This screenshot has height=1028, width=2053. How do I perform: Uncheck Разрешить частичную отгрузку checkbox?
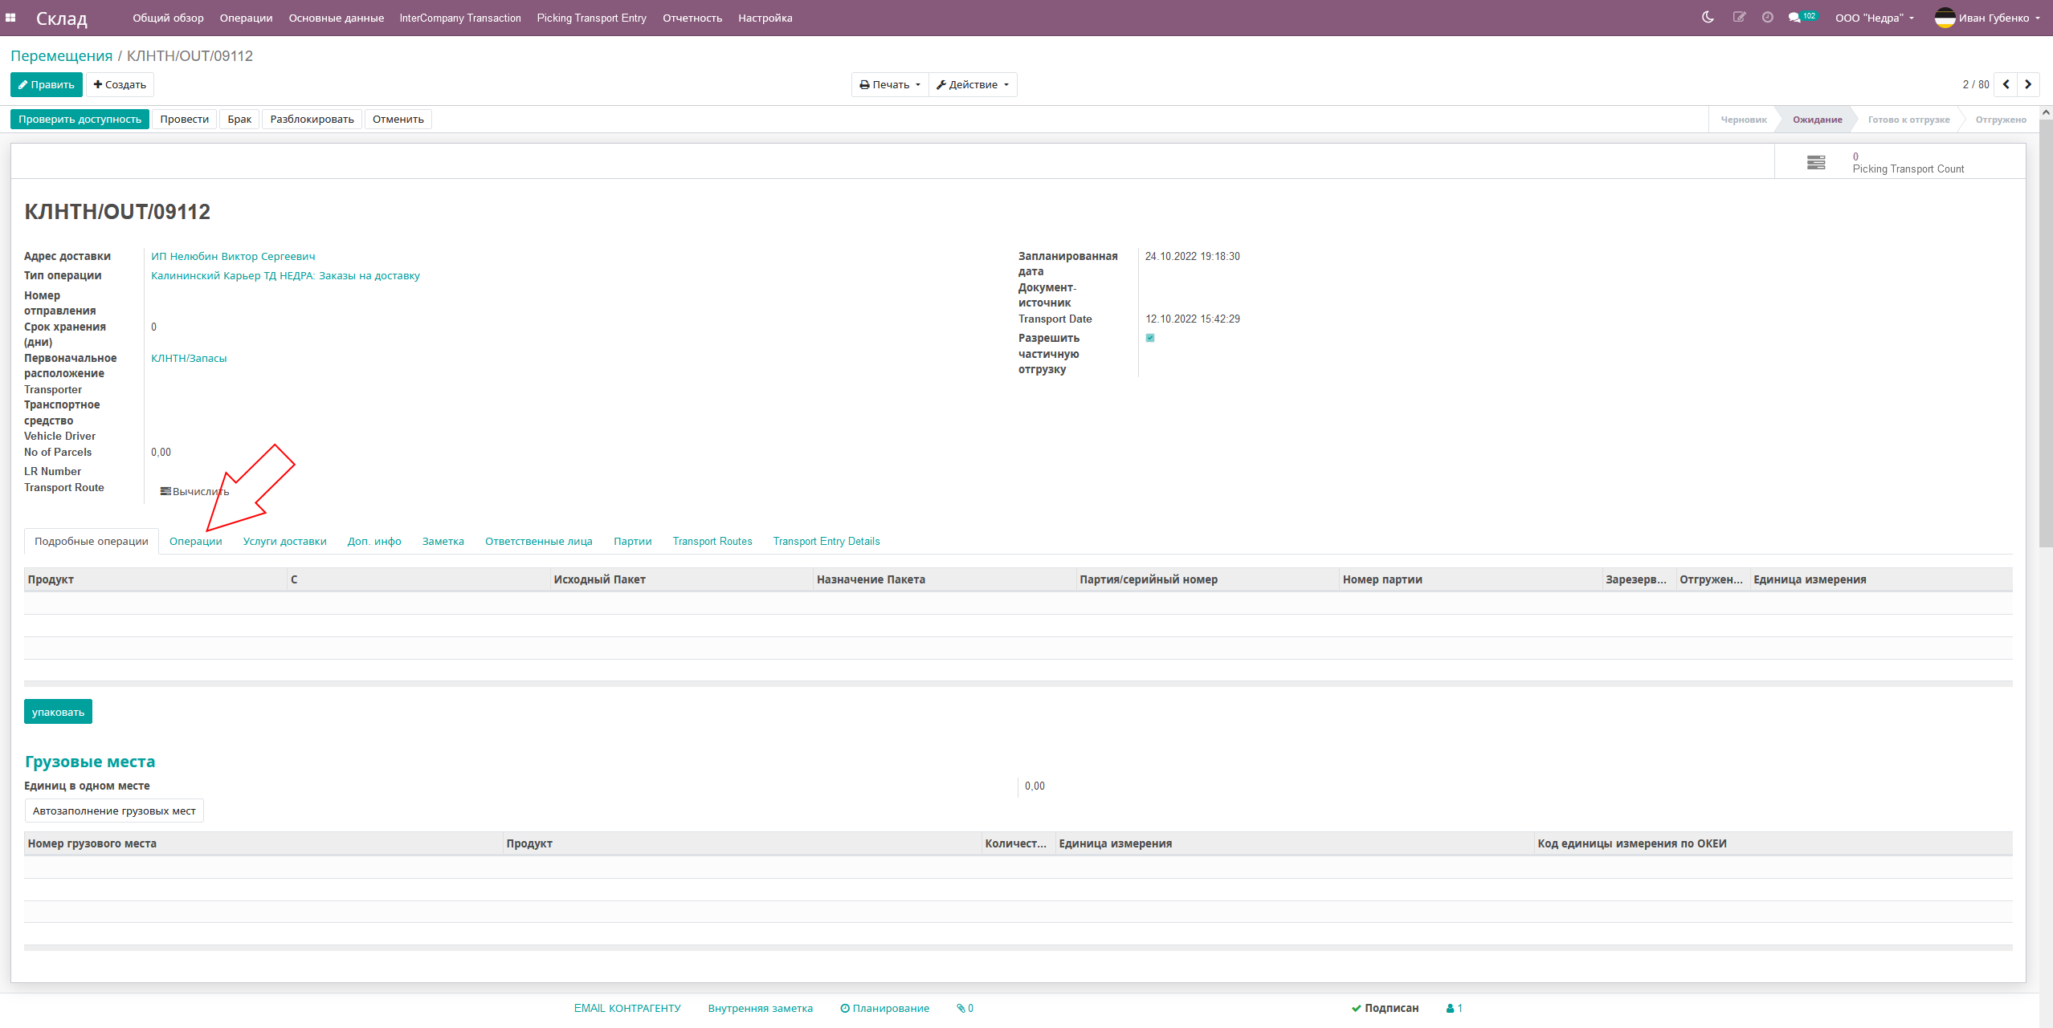point(1150,338)
